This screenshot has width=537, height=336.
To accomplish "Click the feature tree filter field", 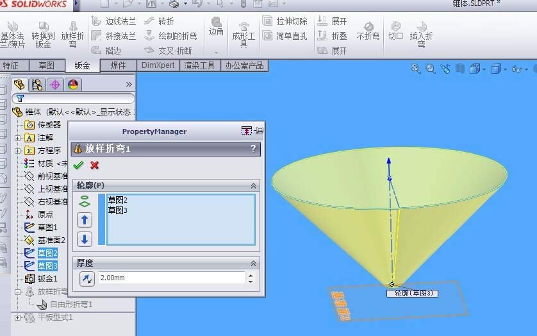I will 73,98.
